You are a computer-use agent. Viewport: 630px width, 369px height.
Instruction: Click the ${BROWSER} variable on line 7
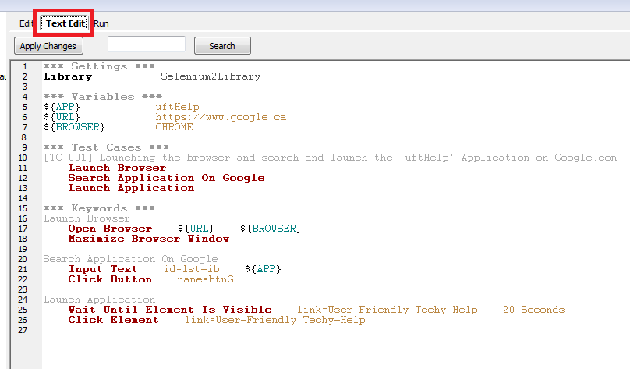coord(74,127)
